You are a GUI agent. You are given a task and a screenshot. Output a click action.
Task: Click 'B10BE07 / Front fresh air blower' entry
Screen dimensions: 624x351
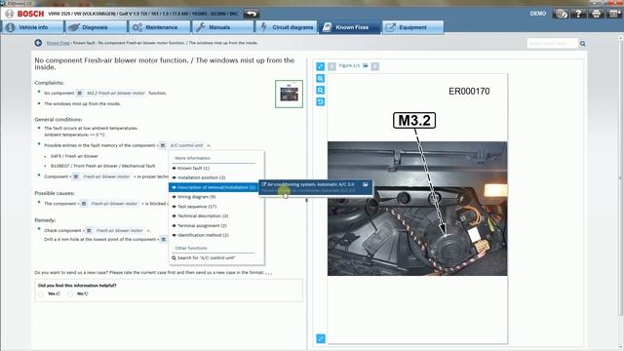click(102, 166)
